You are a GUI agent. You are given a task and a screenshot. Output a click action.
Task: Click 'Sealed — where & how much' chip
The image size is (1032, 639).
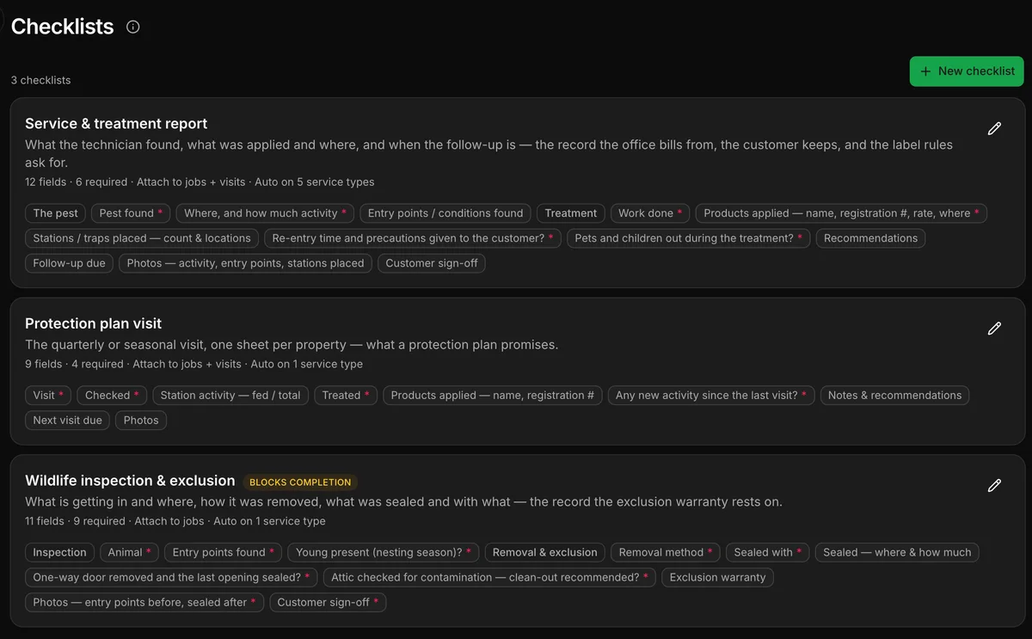pos(897,552)
